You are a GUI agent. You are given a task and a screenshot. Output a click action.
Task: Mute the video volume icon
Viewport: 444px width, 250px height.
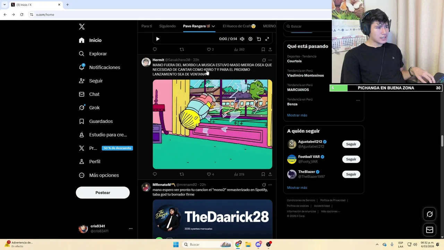pos(242,39)
